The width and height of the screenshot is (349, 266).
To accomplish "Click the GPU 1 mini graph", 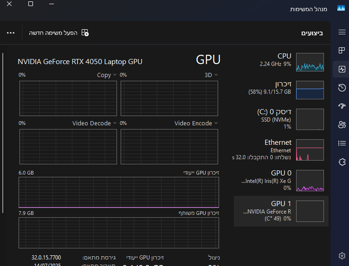I will coord(310,211).
